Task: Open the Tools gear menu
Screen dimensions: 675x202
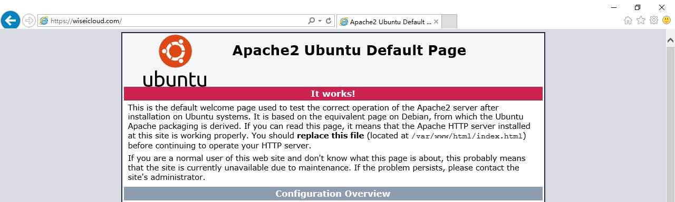Action: pos(654,20)
